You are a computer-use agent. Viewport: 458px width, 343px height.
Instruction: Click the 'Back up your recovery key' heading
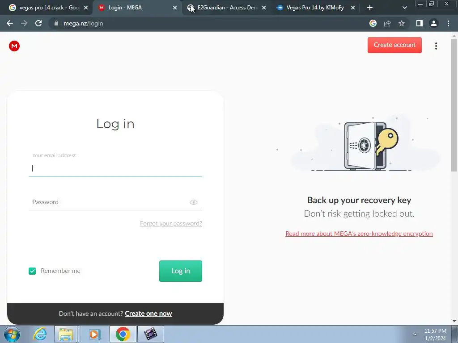point(359,200)
